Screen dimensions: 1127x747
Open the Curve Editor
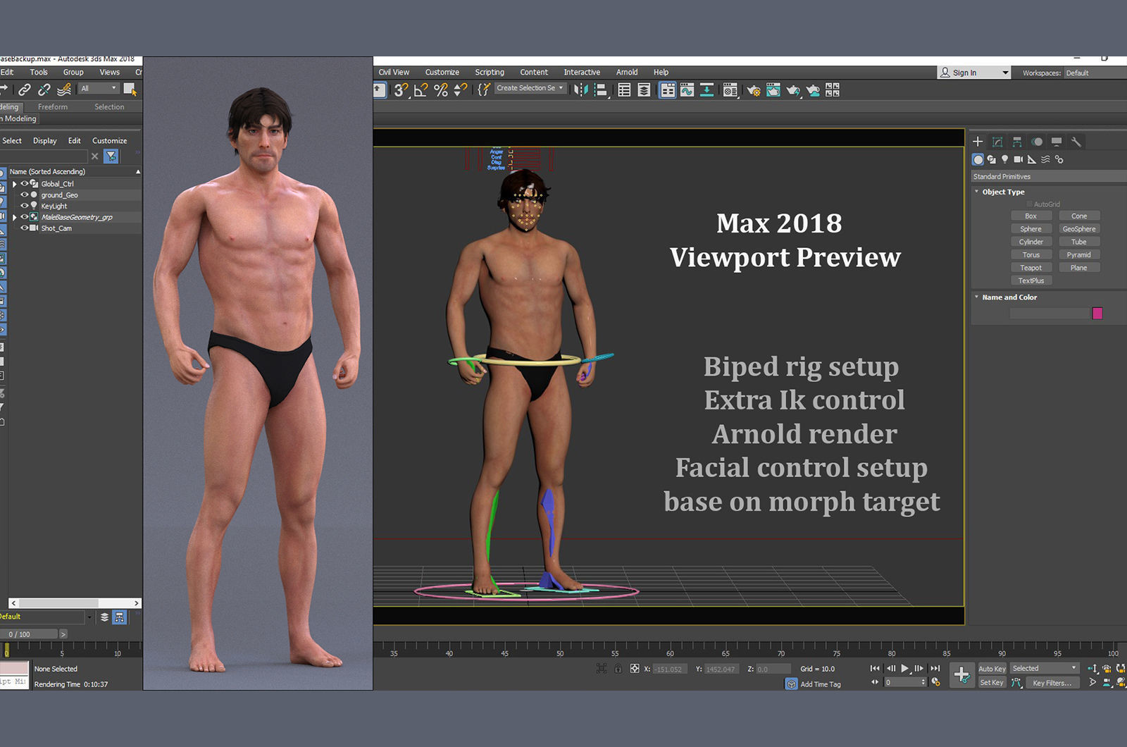pyautogui.click(x=687, y=89)
